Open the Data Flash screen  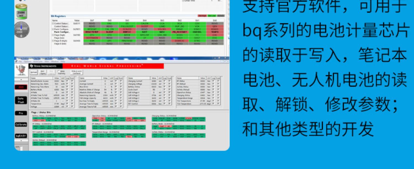(x=21, y=100)
